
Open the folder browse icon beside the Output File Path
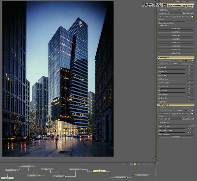[x=192, y=114]
